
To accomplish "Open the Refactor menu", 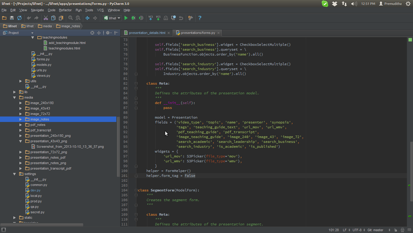I will 65,10.
